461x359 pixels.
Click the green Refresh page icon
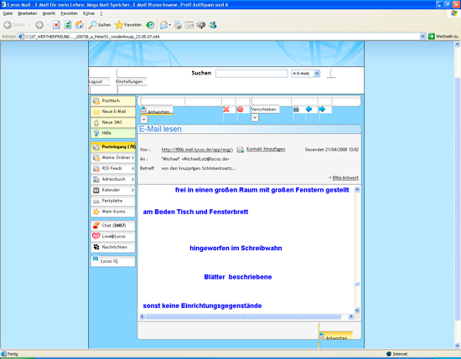(68, 25)
